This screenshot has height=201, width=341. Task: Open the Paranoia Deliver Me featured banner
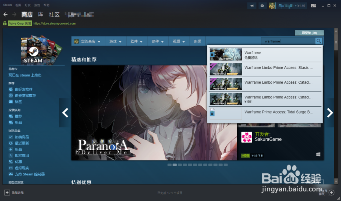coord(154,113)
